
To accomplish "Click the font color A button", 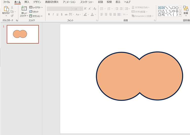I will 92,14.
